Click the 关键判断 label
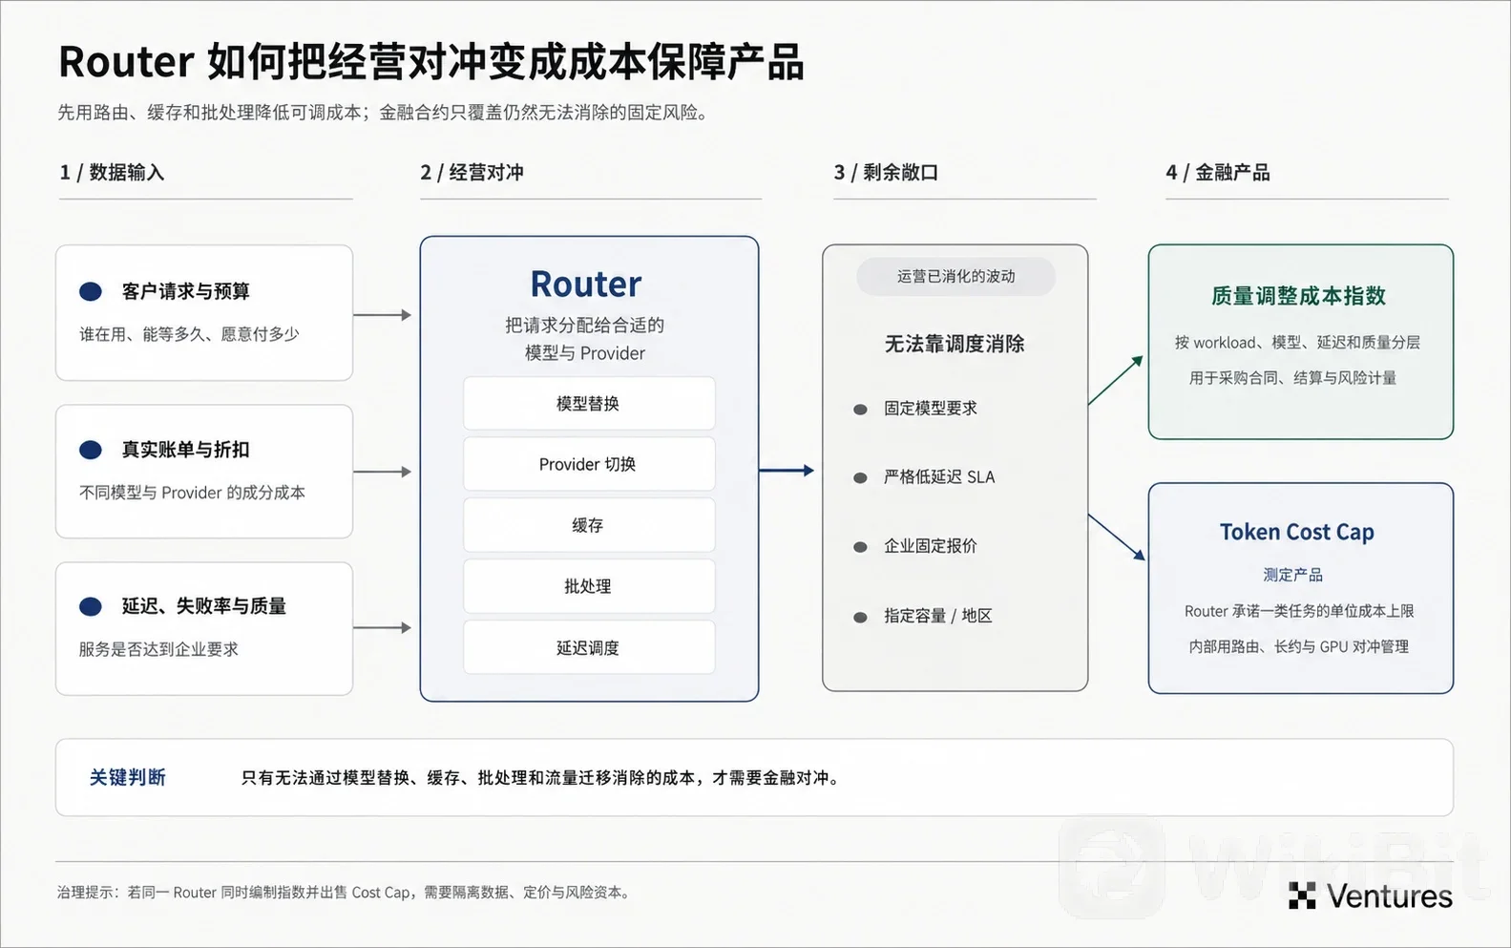Image resolution: width=1511 pixels, height=948 pixels. point(127,778)
